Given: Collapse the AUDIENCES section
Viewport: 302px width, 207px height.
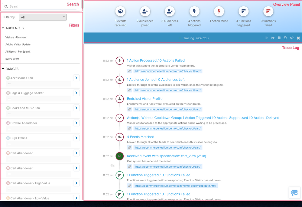Looking at the screenshot, I should coord(3,28).
